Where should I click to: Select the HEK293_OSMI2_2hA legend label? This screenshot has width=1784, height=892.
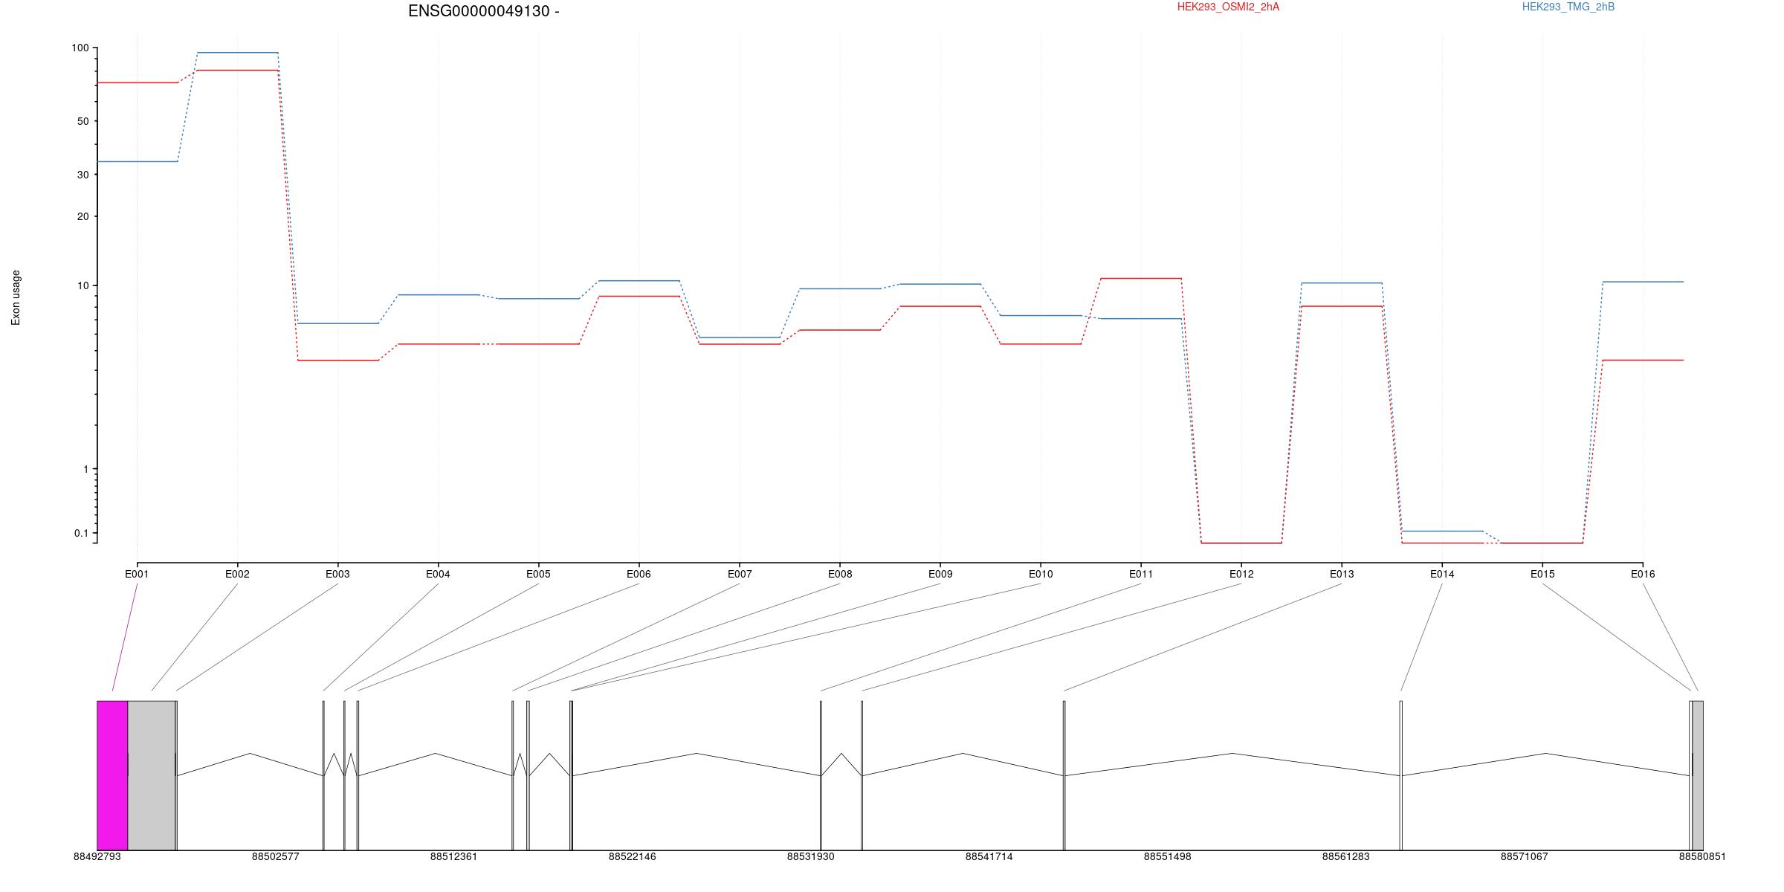1228,7
